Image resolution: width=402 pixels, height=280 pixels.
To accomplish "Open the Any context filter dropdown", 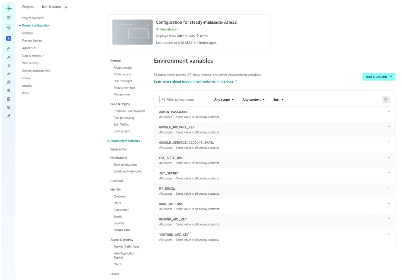I will click(x=253, y=100).
